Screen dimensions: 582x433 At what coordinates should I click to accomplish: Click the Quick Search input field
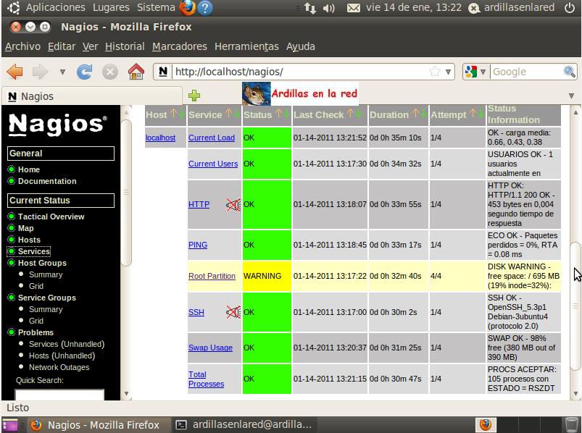pos(59,395)
